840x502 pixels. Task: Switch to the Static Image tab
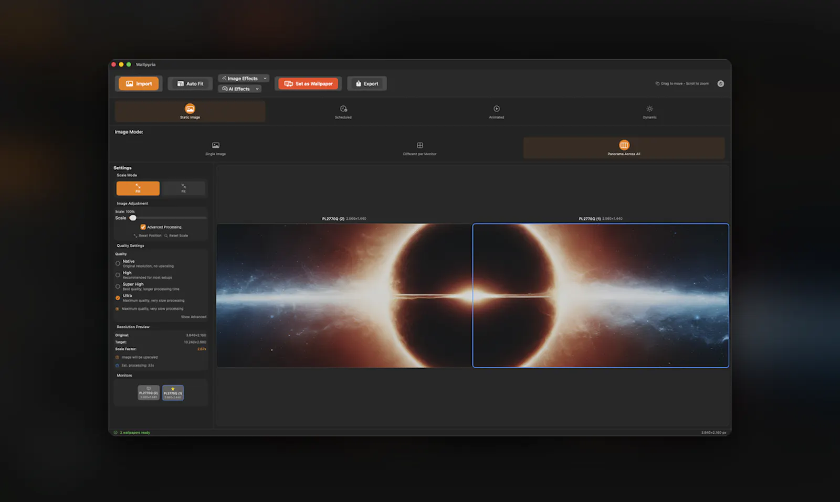coord(190,111)
